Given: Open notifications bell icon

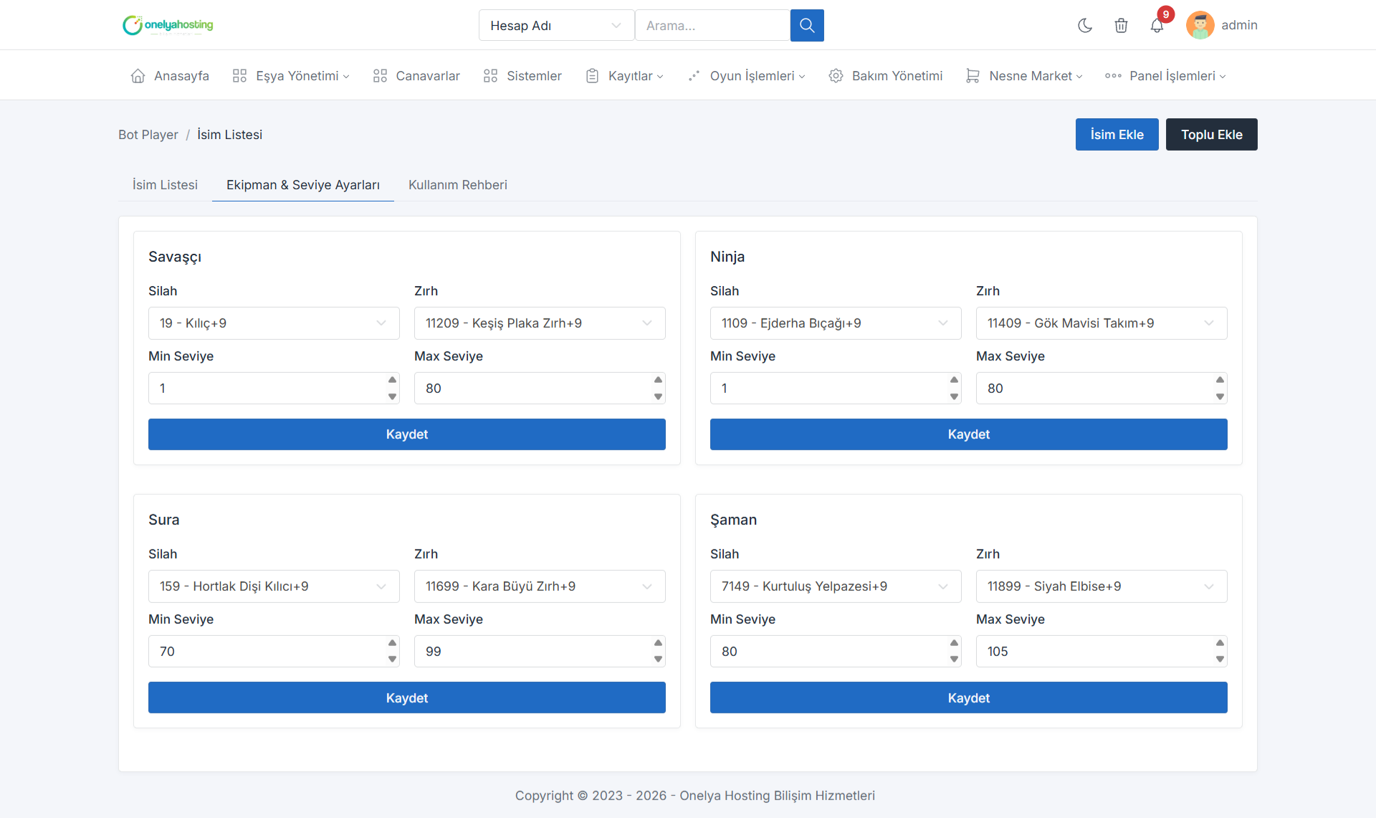Looking at the screenshot, I should pos(1157,26).
